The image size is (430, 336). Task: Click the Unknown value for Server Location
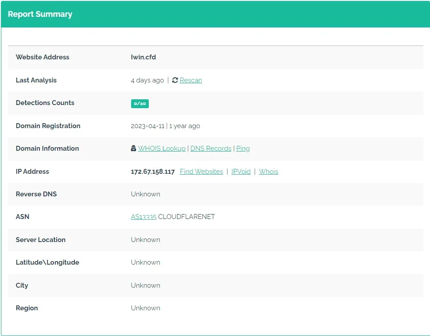click(146, 240)
